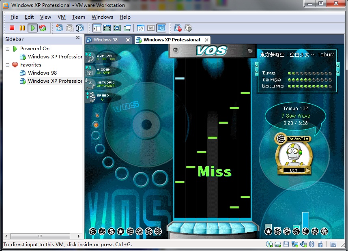The height and width of the screenshot is (251, 348).
Task: Switch to Unity mode icon
Action: 127,28
